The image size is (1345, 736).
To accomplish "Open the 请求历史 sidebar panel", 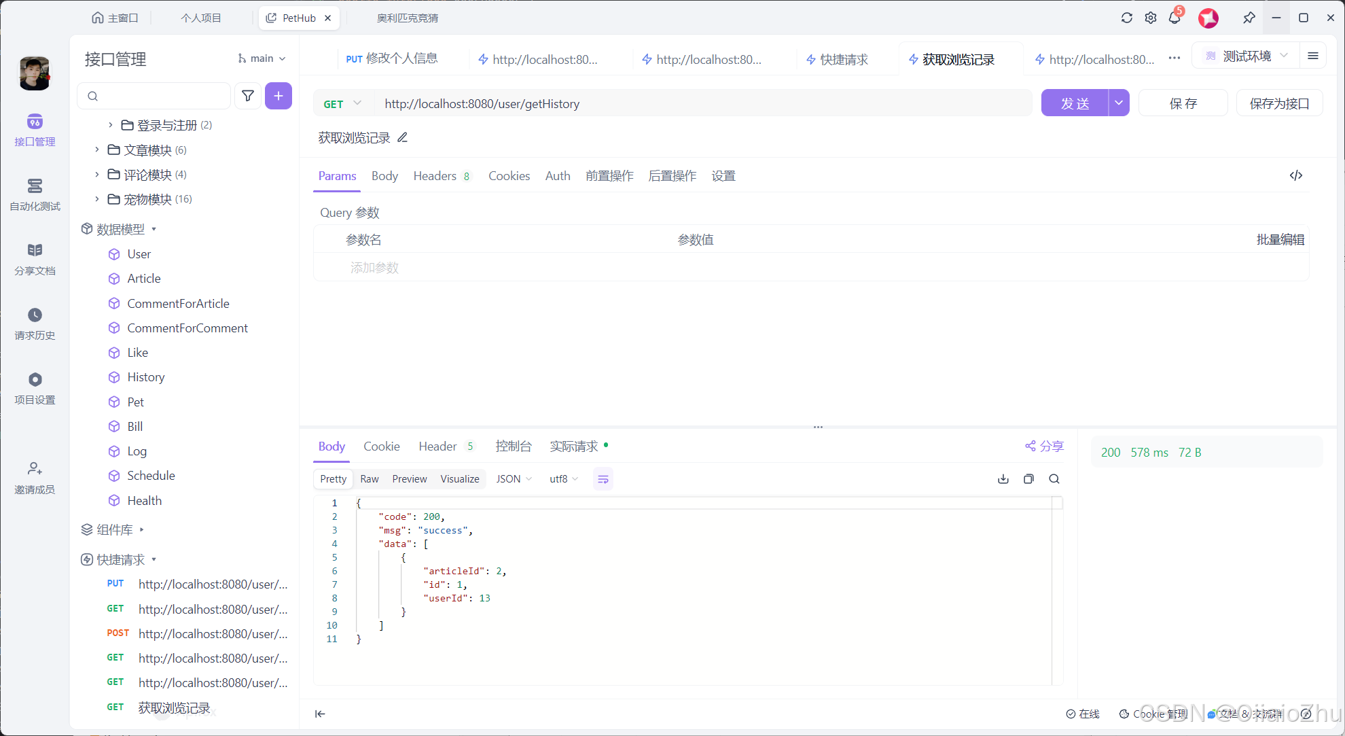I will click(34, 324).
